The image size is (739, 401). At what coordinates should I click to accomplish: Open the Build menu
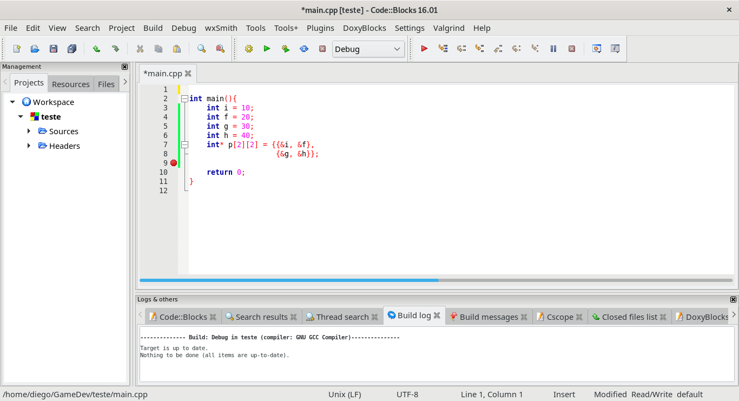pos(153,28)
